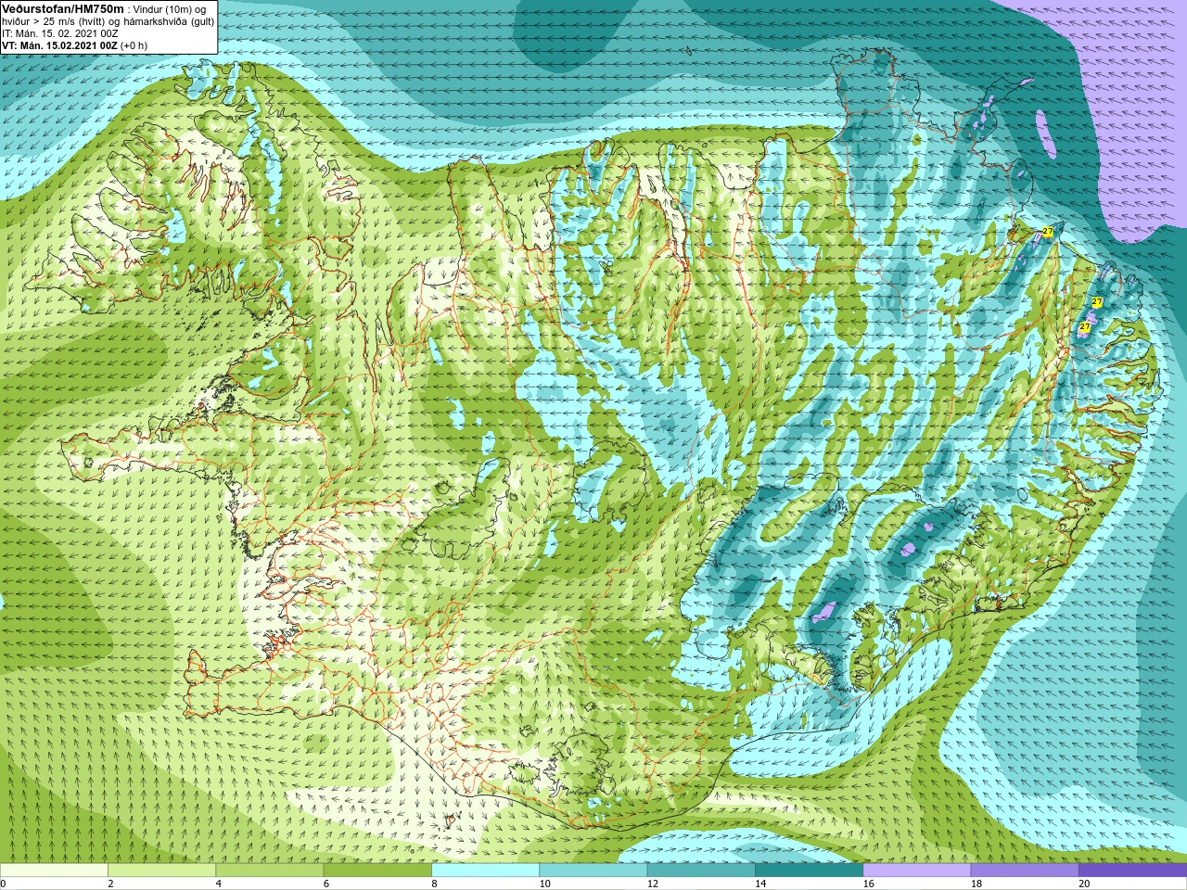Select the dark teal 14–16 m/s legend segment
The width and height of the screenshot is (1187, 890).
pos(809,871)
